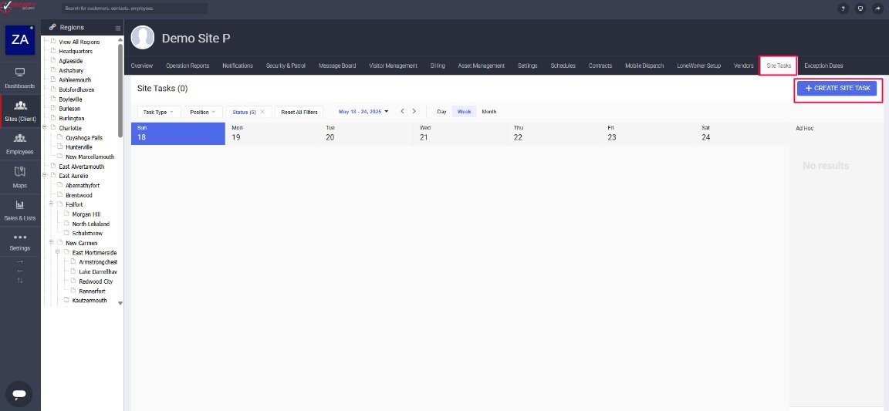889x411 pixels.
Task: Click the right arrow below sidebar Settings
Action: coord(20,262)
